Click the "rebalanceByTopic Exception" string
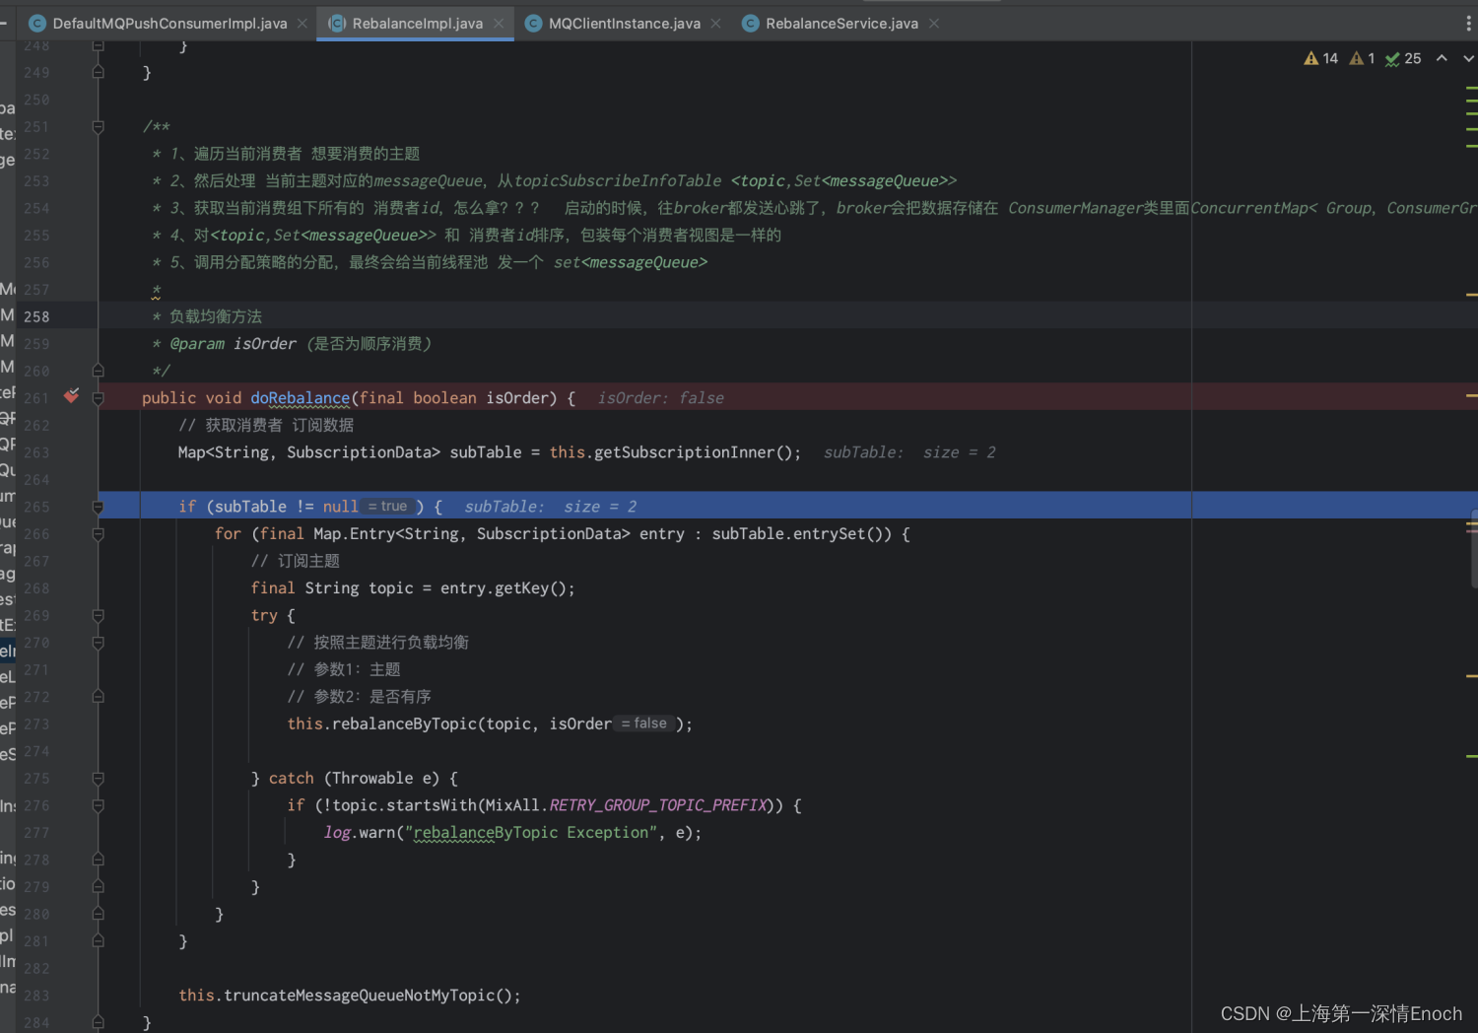 tap(531, 833)
